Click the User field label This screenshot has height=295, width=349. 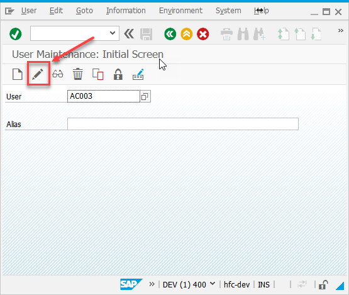click(x=14, y=97)
